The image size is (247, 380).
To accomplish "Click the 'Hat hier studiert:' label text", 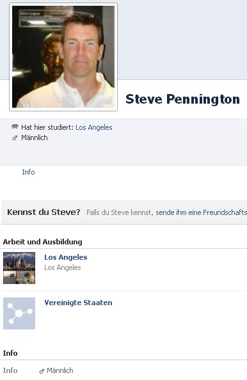I will [47, 127].
